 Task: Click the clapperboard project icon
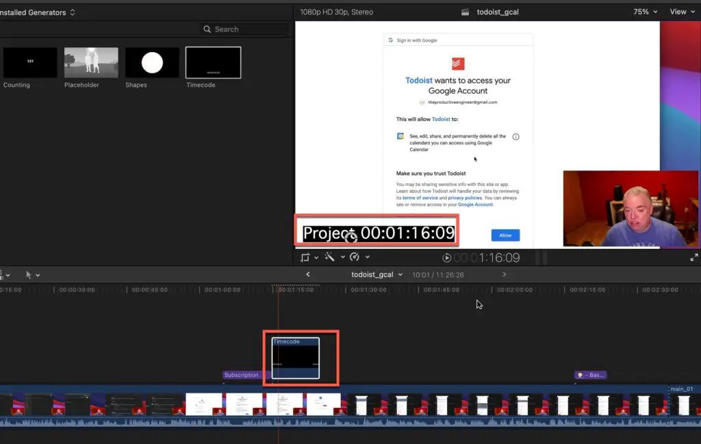tap(466, 12)
